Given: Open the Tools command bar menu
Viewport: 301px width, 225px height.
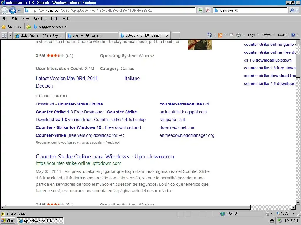Looking at the screenshot, I should point(283,35).
